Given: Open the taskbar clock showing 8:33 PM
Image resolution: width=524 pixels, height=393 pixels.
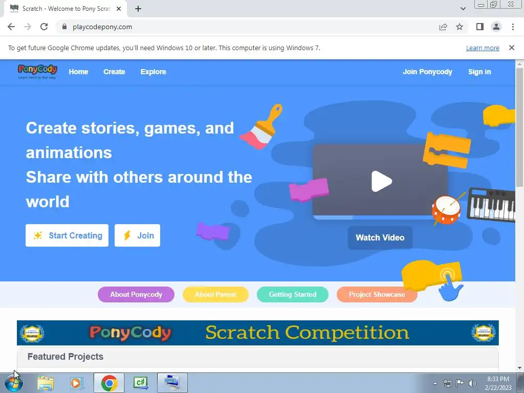Looking at the screenshot, I should (x=498, y=383).
